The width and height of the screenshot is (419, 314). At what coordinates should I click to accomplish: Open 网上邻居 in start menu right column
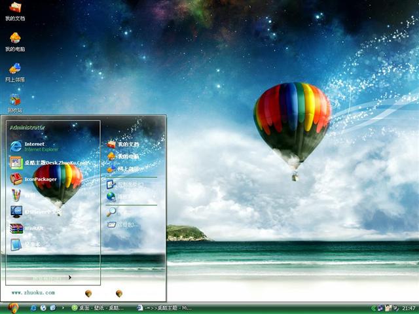(x=123, y=169)
